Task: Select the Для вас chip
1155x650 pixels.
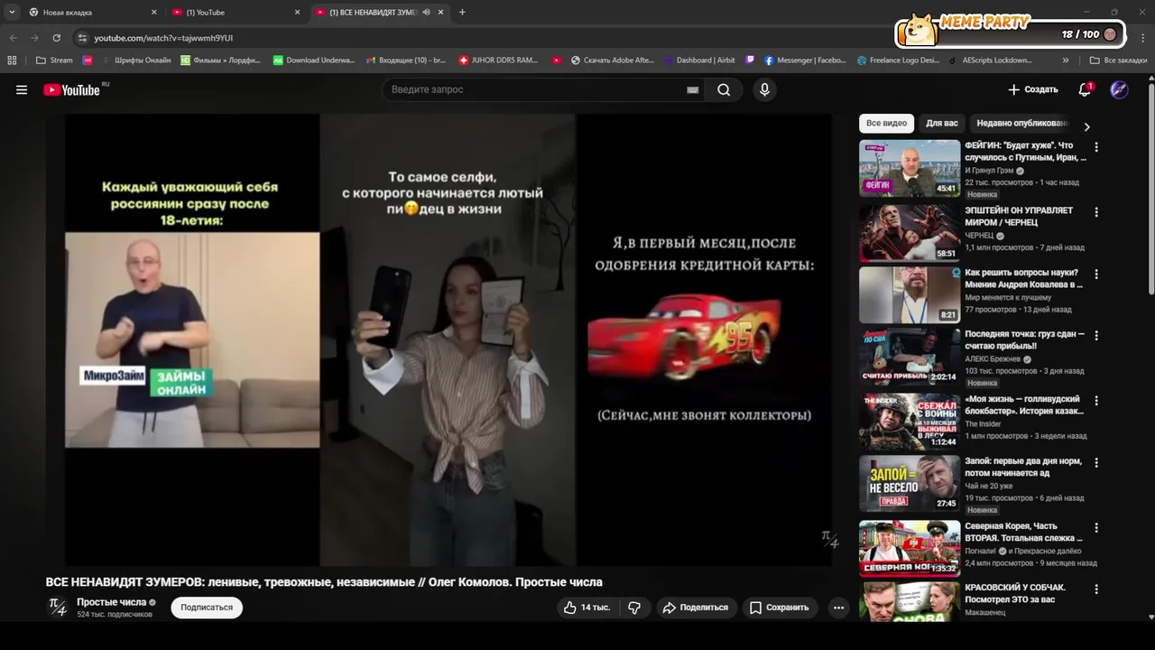Action: 942,124
